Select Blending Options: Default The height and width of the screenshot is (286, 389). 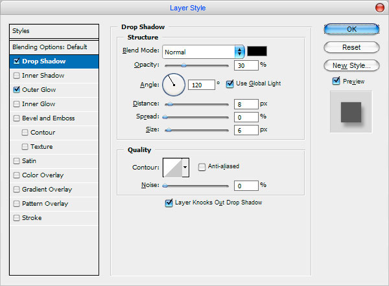[54, 47]
